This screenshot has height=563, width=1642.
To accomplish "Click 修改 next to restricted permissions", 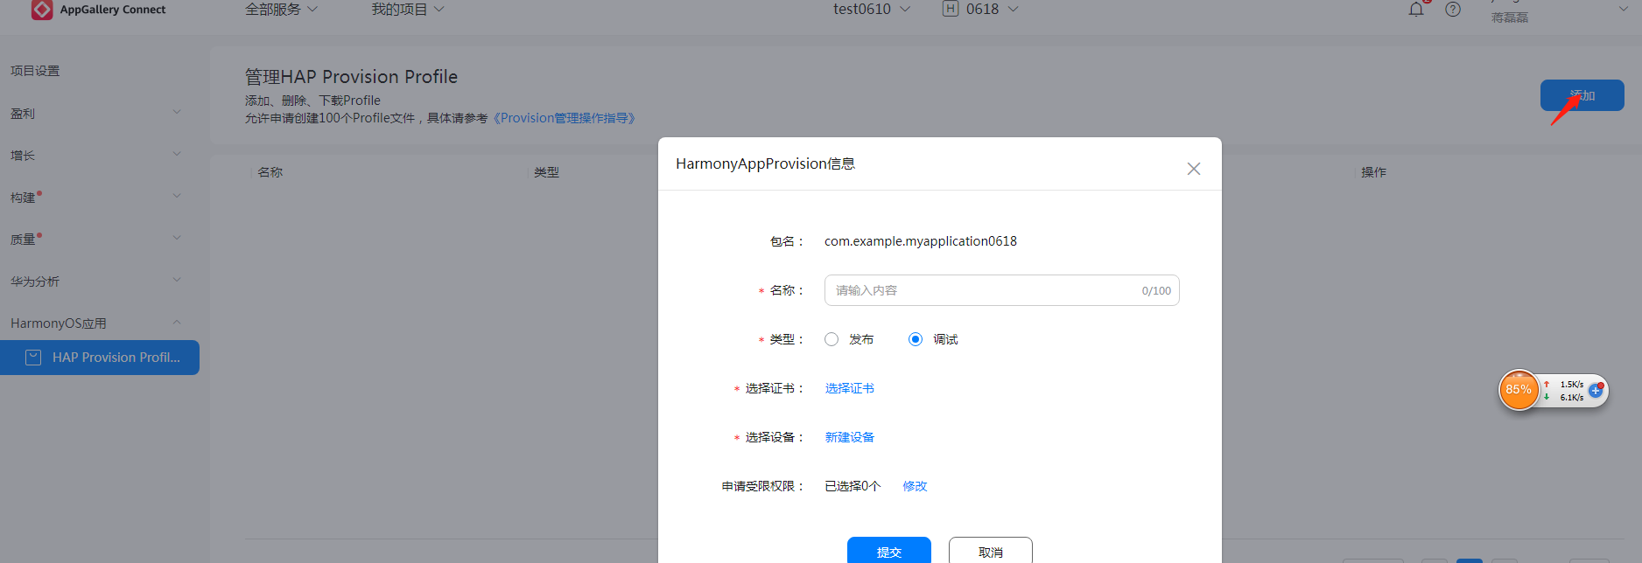I will click(915, 486).
